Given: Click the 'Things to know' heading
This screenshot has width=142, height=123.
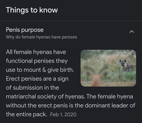Looking at the screenshot, I should point(32,10).
